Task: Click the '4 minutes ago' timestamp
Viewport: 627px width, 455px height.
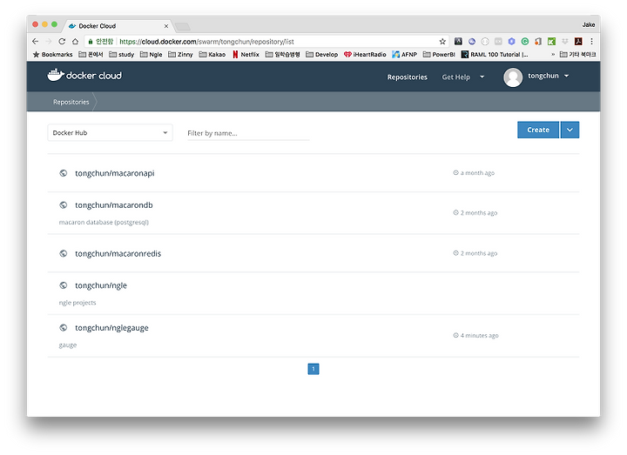Action: click(x=480, y=335)
